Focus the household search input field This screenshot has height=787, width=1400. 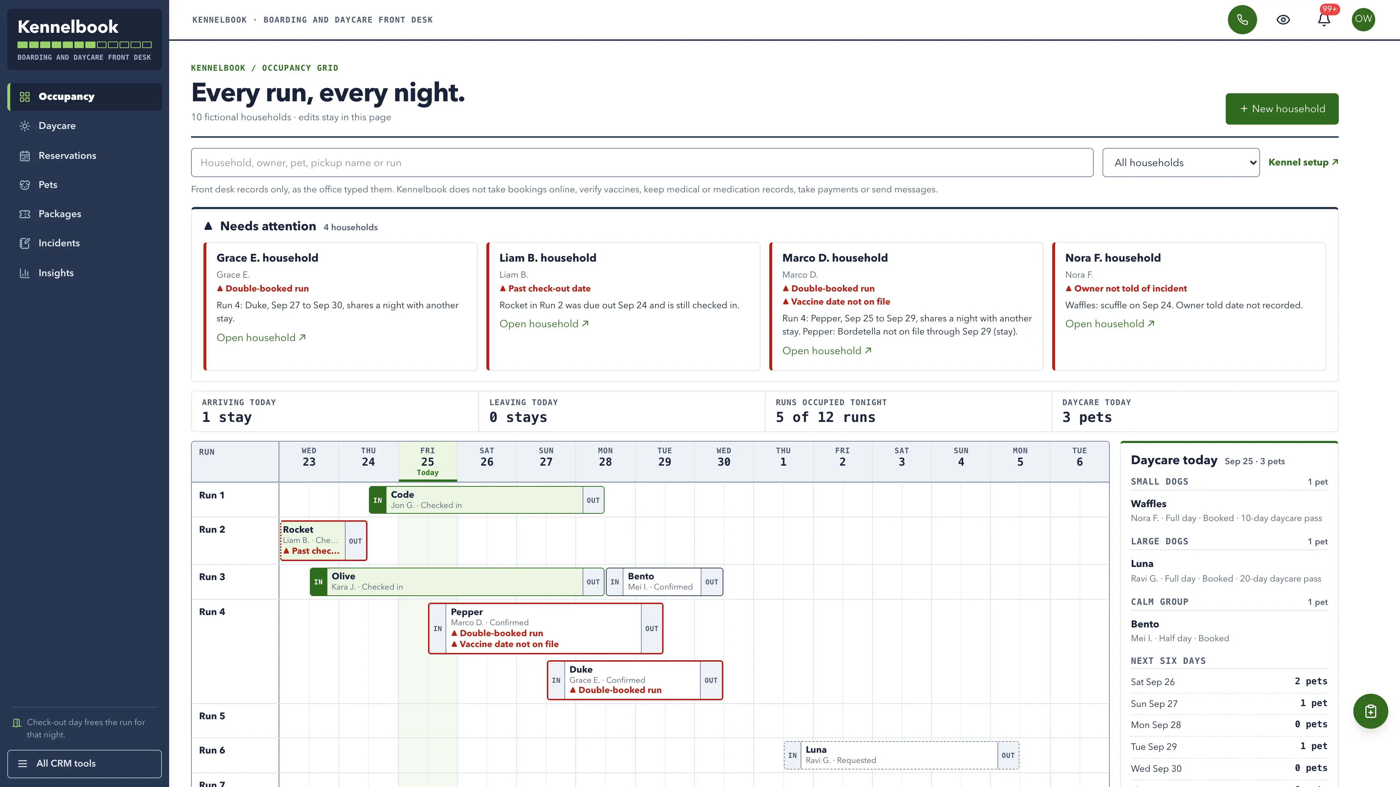[642, 163]
